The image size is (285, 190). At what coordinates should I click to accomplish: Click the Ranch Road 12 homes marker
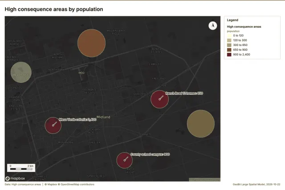pyautogui.click(x=159, y=99)
